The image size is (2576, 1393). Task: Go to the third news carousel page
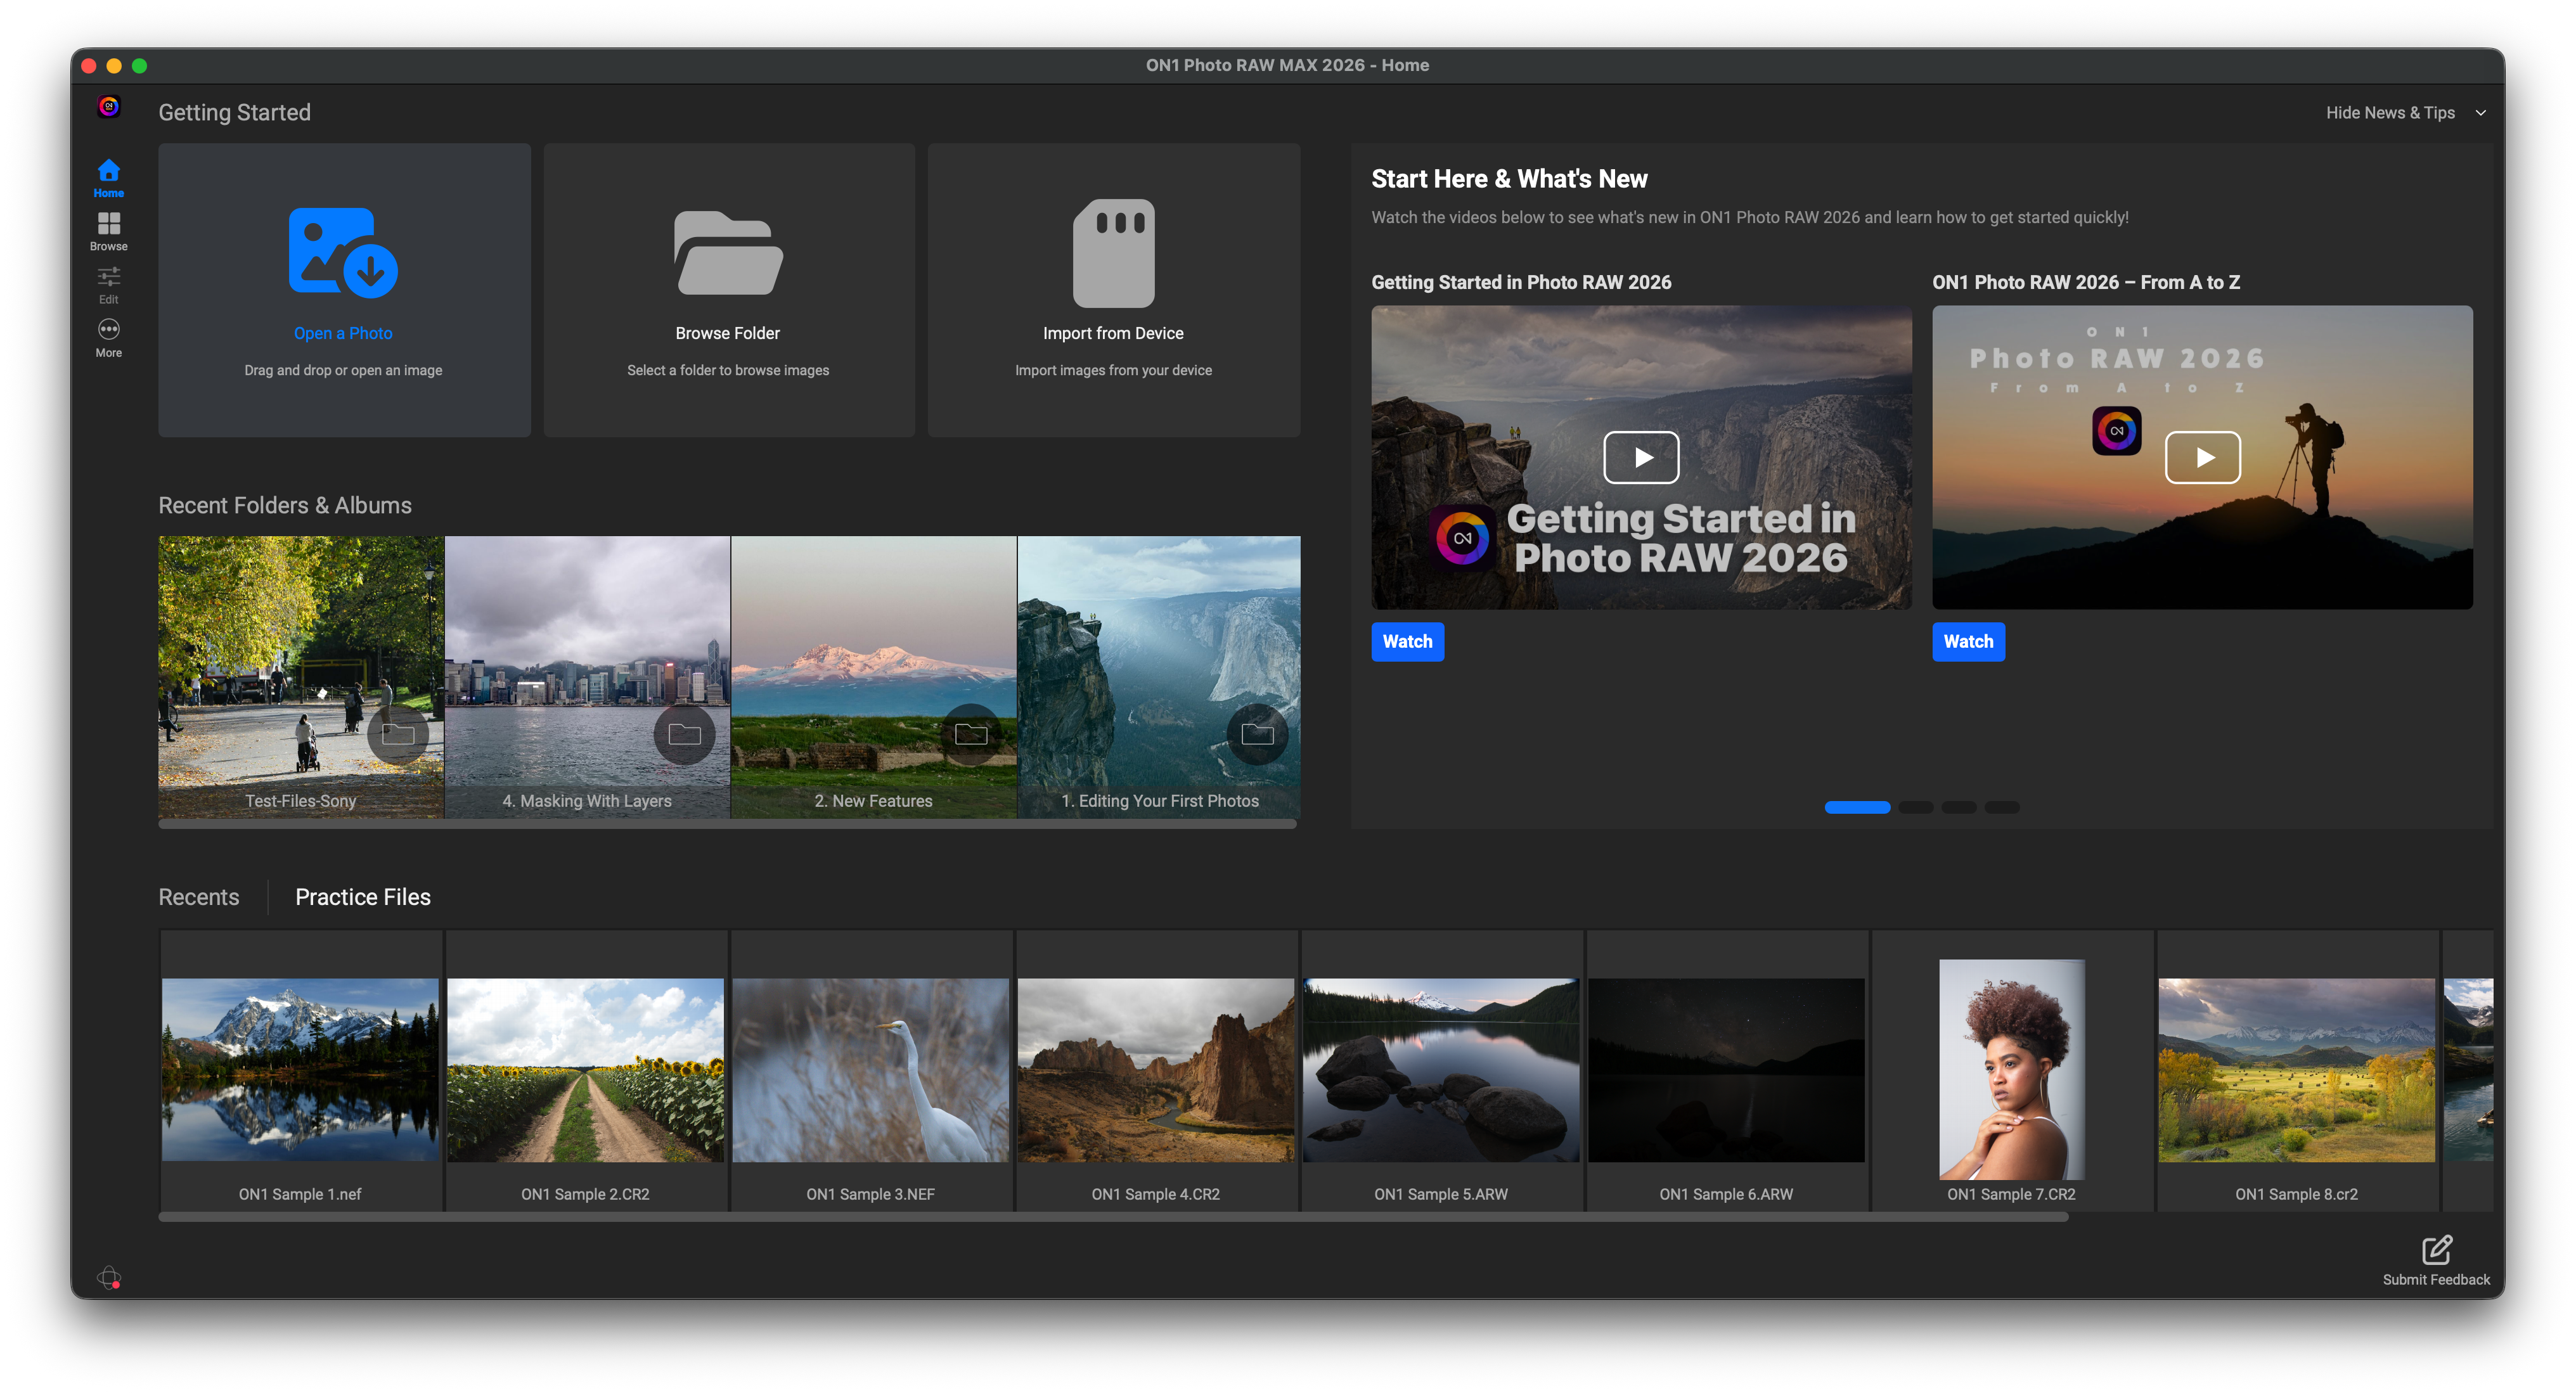pyautogui.click(x=1958, y=807)
